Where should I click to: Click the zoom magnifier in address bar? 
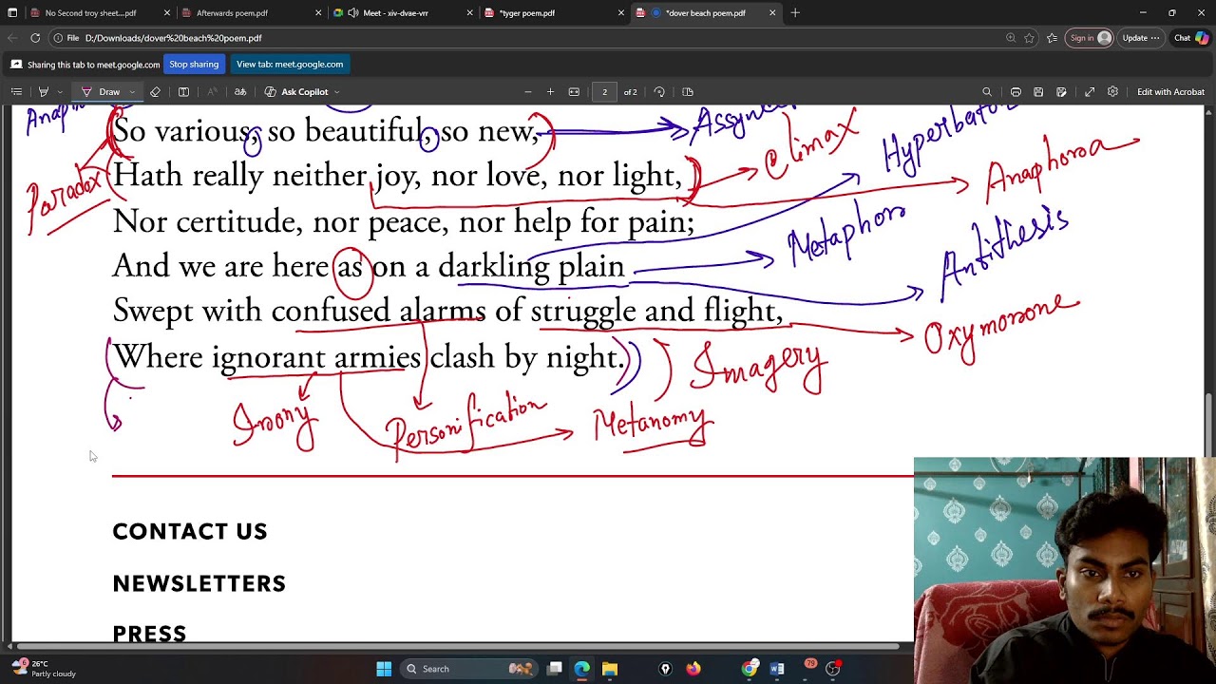pos(1011,38)
